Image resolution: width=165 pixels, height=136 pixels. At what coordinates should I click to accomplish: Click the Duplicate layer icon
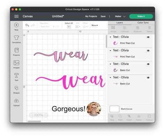click(138, 27)
